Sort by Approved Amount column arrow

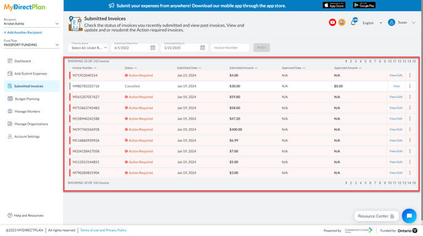(360, 68)
